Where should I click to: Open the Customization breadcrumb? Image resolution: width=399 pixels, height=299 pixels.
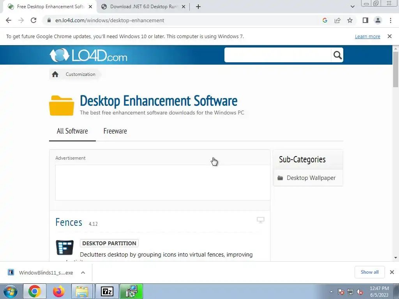[80, 74]
